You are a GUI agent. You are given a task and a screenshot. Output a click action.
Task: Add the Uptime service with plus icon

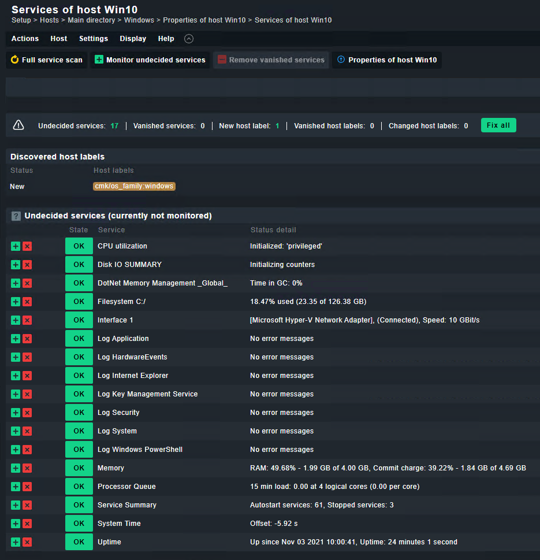(16, 542)
